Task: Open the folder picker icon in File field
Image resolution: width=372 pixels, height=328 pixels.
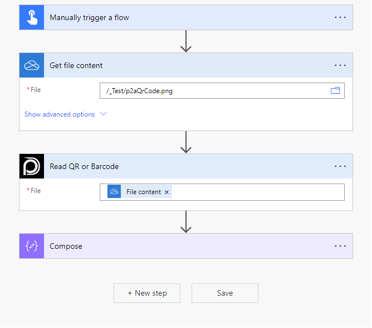Action: click(335, 90)
